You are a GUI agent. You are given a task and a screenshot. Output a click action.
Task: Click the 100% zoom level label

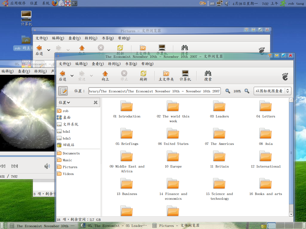click(237, 91)
